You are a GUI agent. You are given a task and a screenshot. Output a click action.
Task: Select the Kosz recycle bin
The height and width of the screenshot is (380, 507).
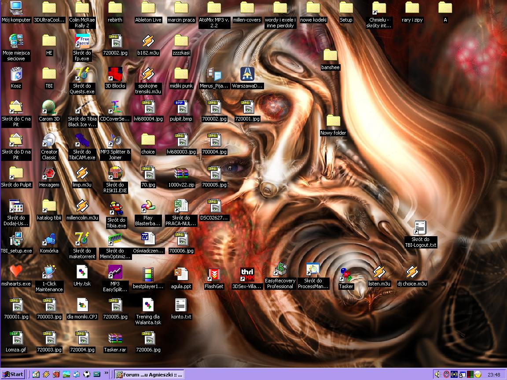click(x=16, y=74)
